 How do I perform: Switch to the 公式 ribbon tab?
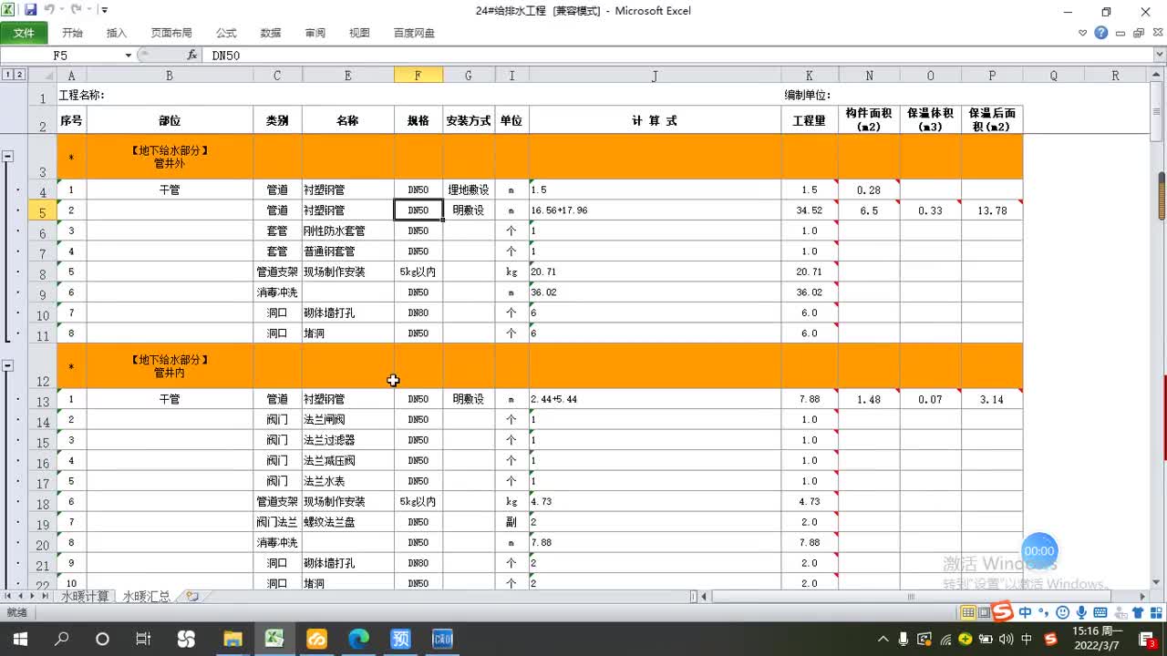(226, 33)
